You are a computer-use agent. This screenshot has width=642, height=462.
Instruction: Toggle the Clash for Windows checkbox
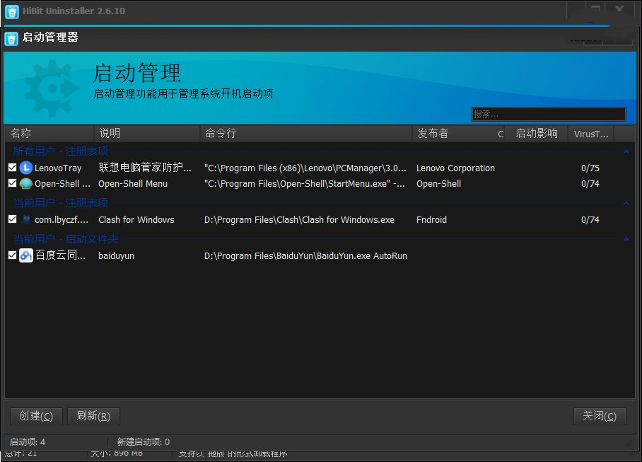[12, 219]
